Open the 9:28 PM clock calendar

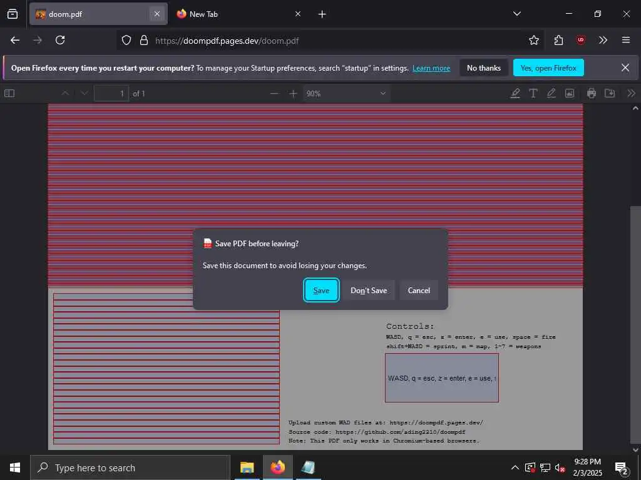(587, 467)
